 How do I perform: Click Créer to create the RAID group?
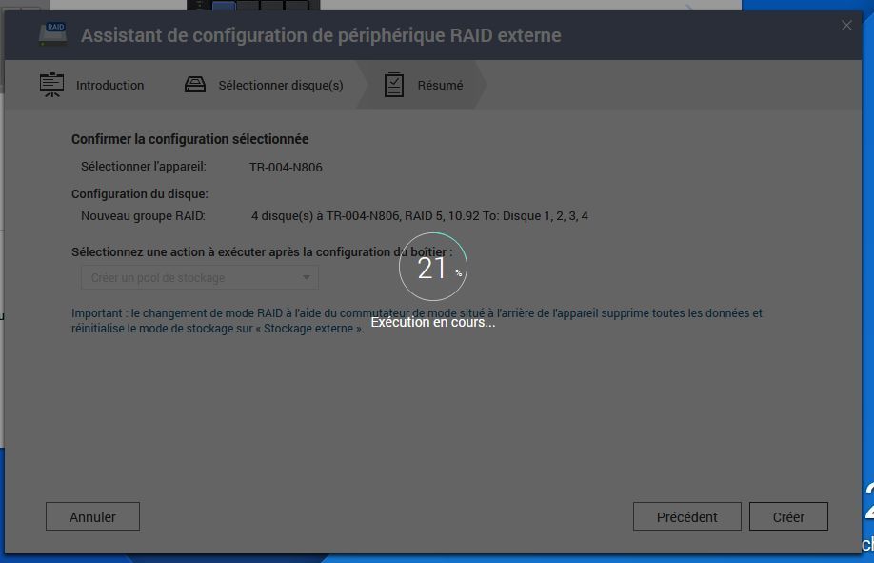[788, 516]
